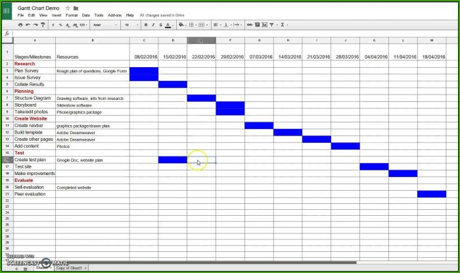Open the fill color paint bucket
The width and height of the screenshot is (460, 273).
coord(181,25)
